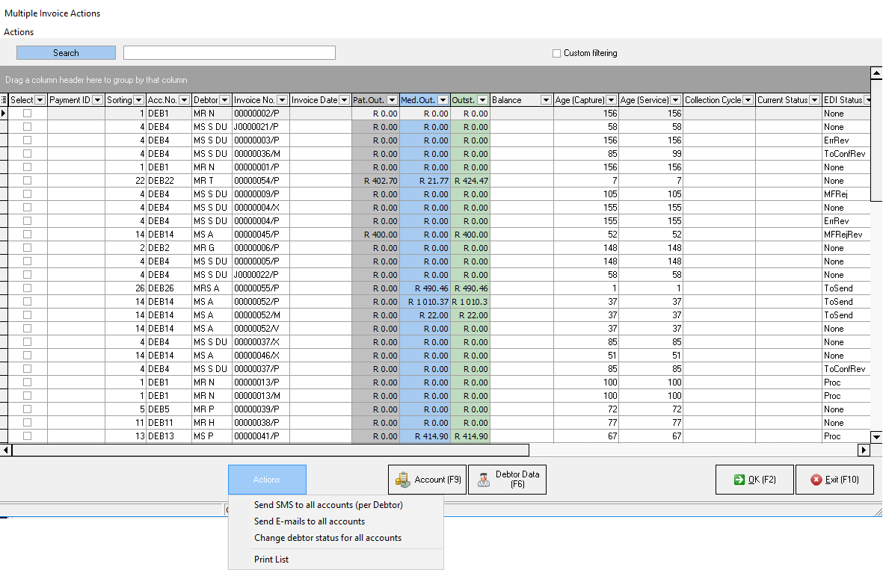Image resolution: width=886 pixels, height=570 pixels.
Task: Tick the checkbox for invoice 00000054/P
Action: (x=28, y=181)
